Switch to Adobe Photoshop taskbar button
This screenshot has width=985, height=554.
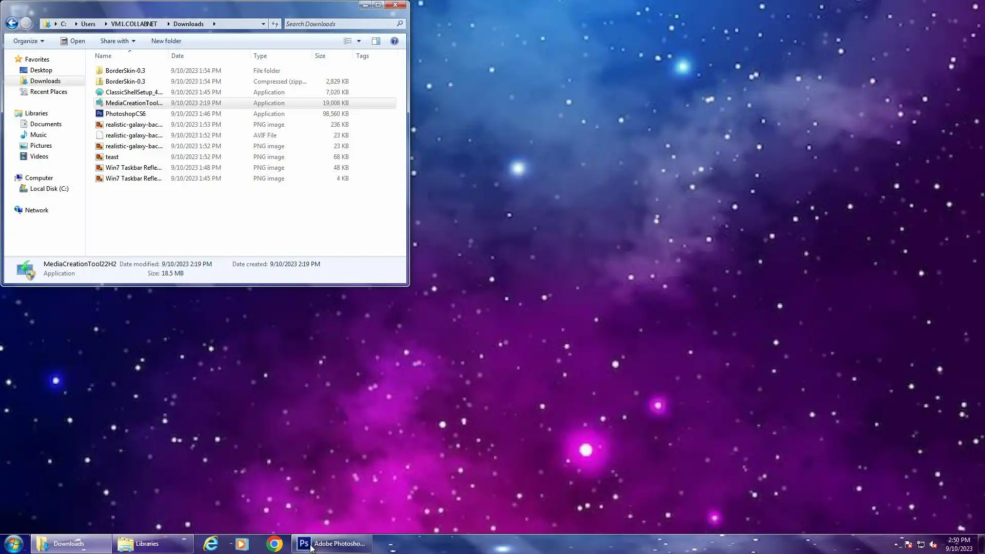[x=332, y=544]
